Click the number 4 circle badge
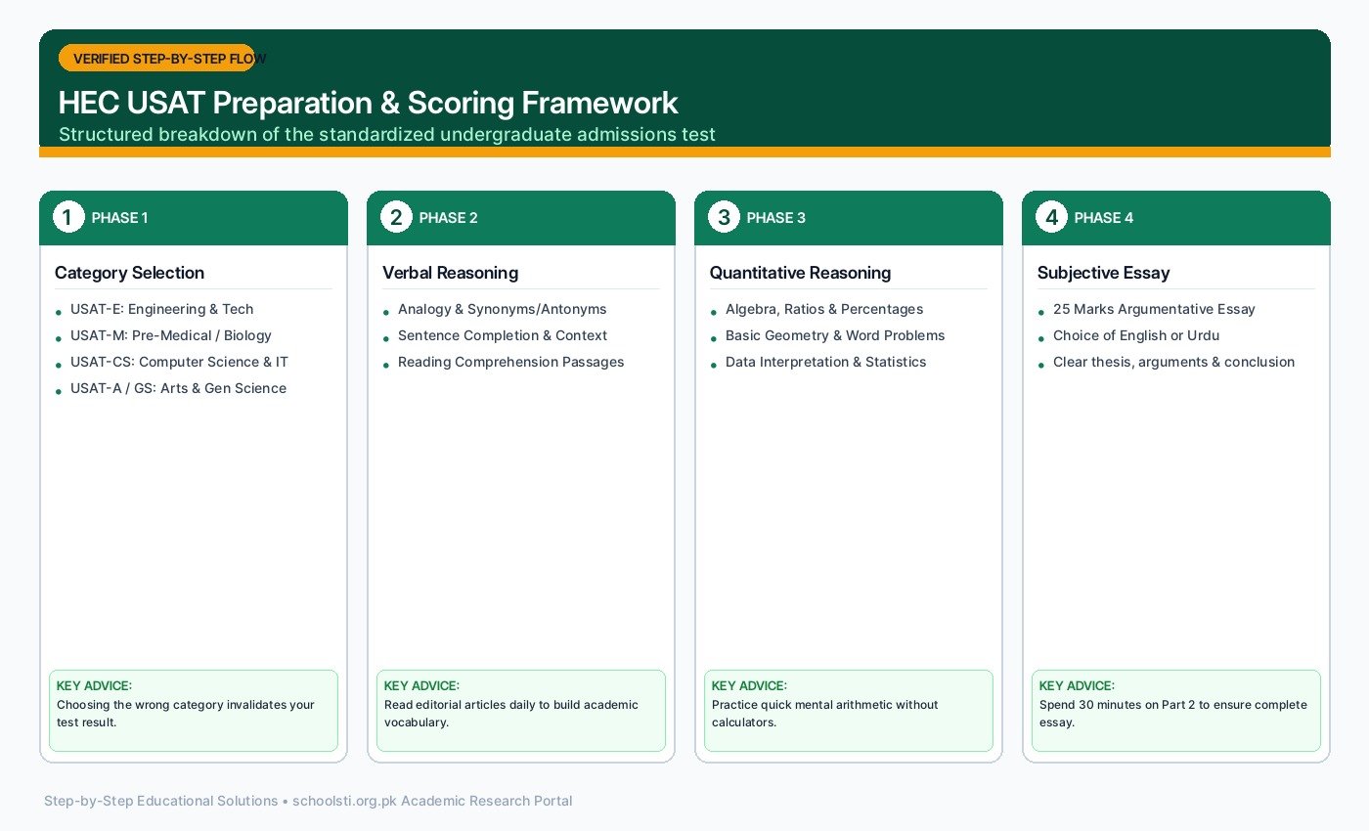Viewport: 1369px width, 831px height. tap(1051, 217)
